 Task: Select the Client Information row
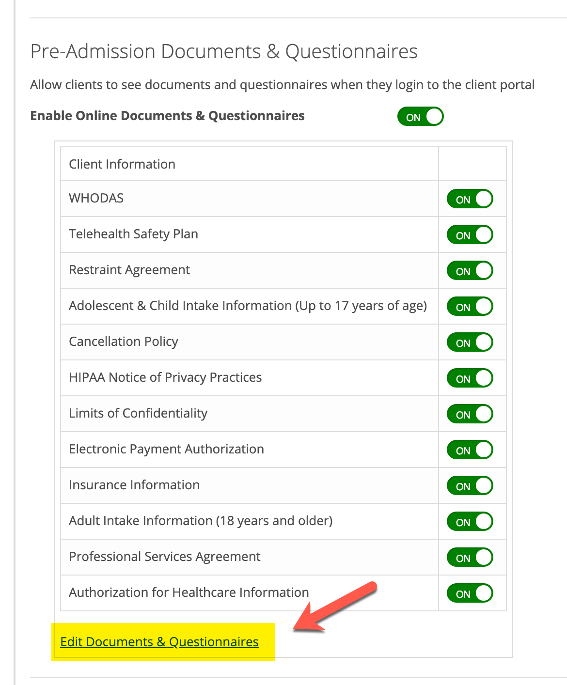(x=122, y=164)
